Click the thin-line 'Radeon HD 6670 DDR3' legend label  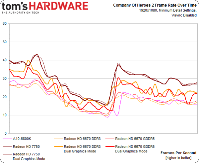pyautogui.click(x=82, y=139)
